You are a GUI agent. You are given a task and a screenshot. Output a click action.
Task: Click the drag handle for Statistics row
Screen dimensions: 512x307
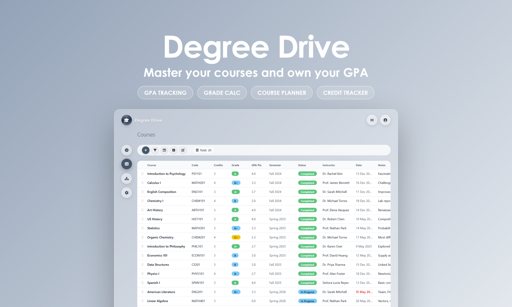coord(142,228)
